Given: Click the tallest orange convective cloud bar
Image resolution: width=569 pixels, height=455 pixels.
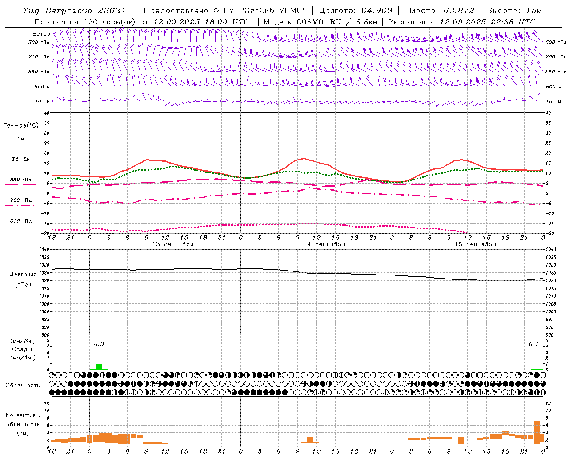Looking at the screenshot, I should click(537, 432).
